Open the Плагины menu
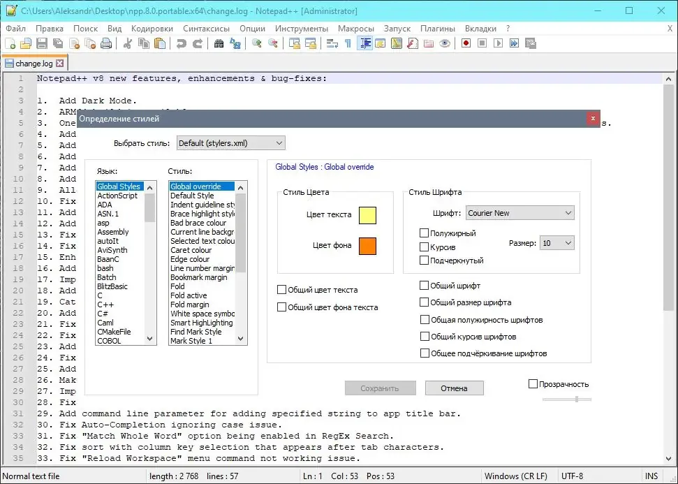 [438, 29]
